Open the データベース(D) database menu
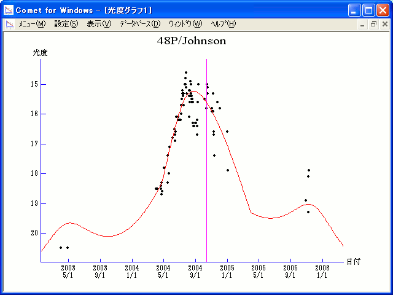The width and height of the screenshot is (393, 295). point(139,24)
